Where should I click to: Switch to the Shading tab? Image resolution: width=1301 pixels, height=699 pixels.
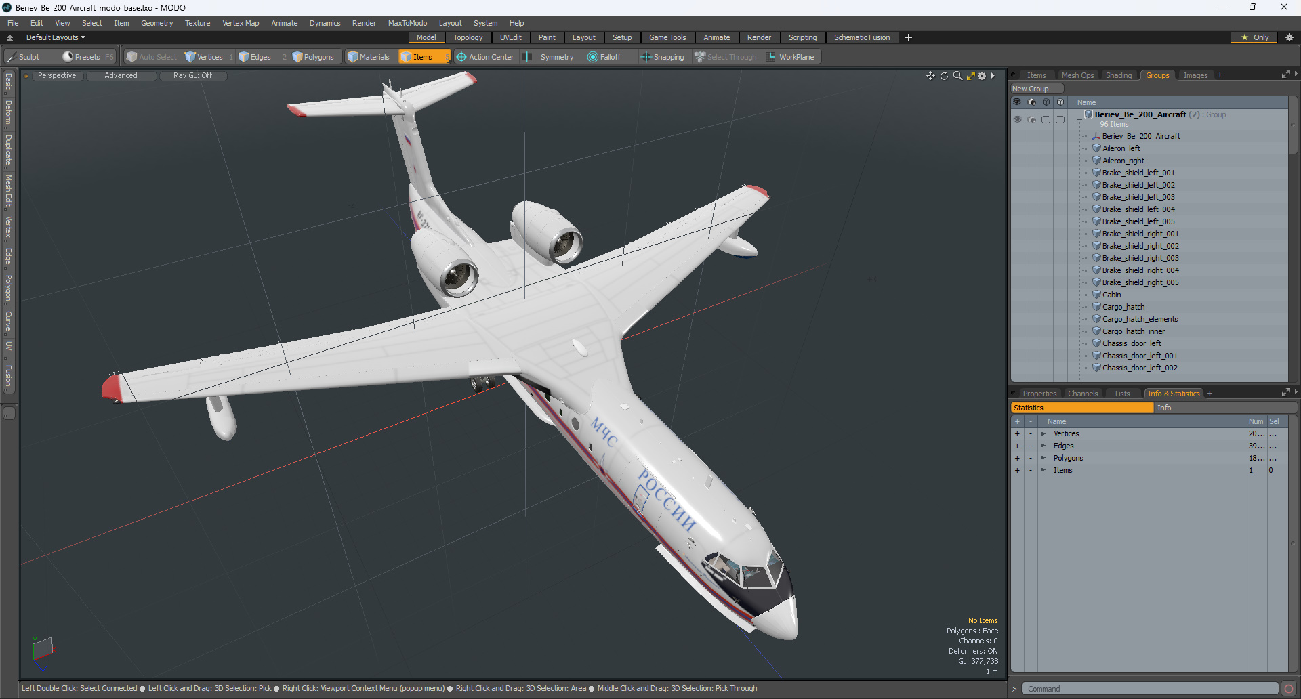click(x=1119, y=75)
